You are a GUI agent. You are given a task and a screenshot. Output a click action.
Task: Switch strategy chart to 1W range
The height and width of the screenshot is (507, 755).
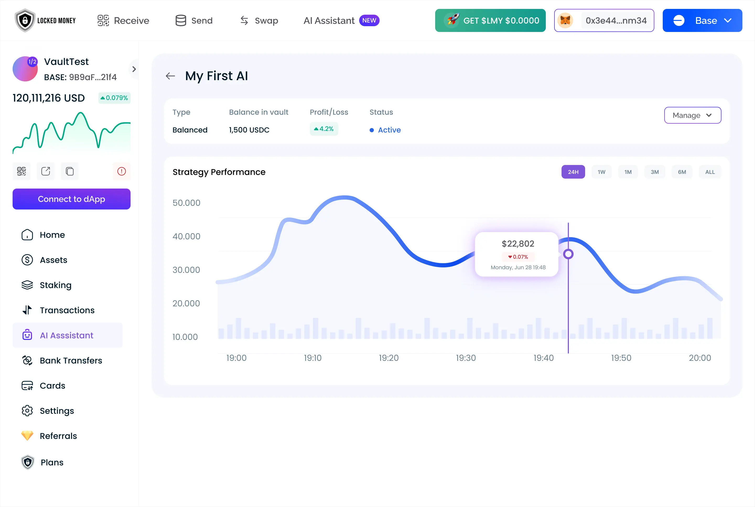click(601, 172)
